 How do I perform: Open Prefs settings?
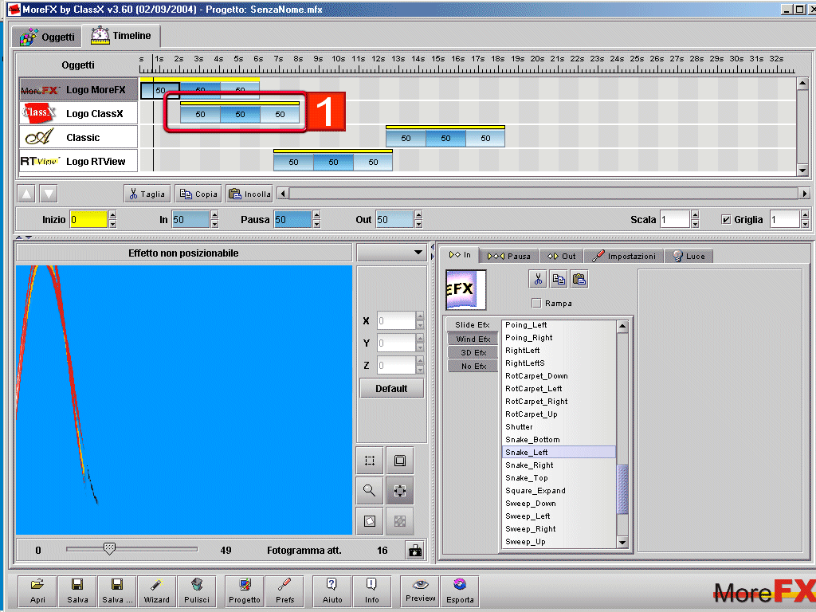click(284, 591)
